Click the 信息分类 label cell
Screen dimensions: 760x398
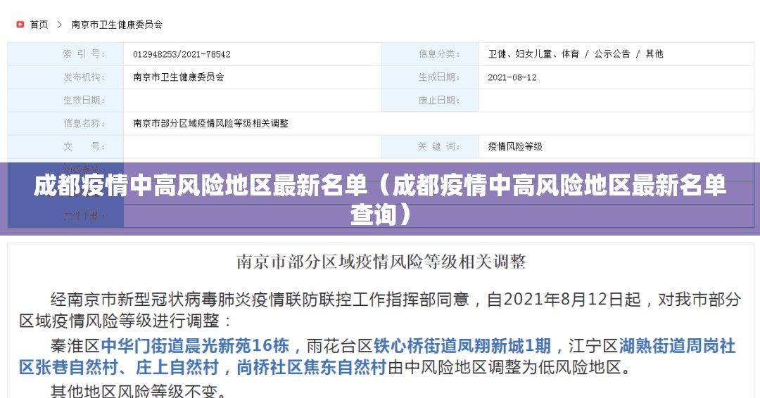point(430,53)
